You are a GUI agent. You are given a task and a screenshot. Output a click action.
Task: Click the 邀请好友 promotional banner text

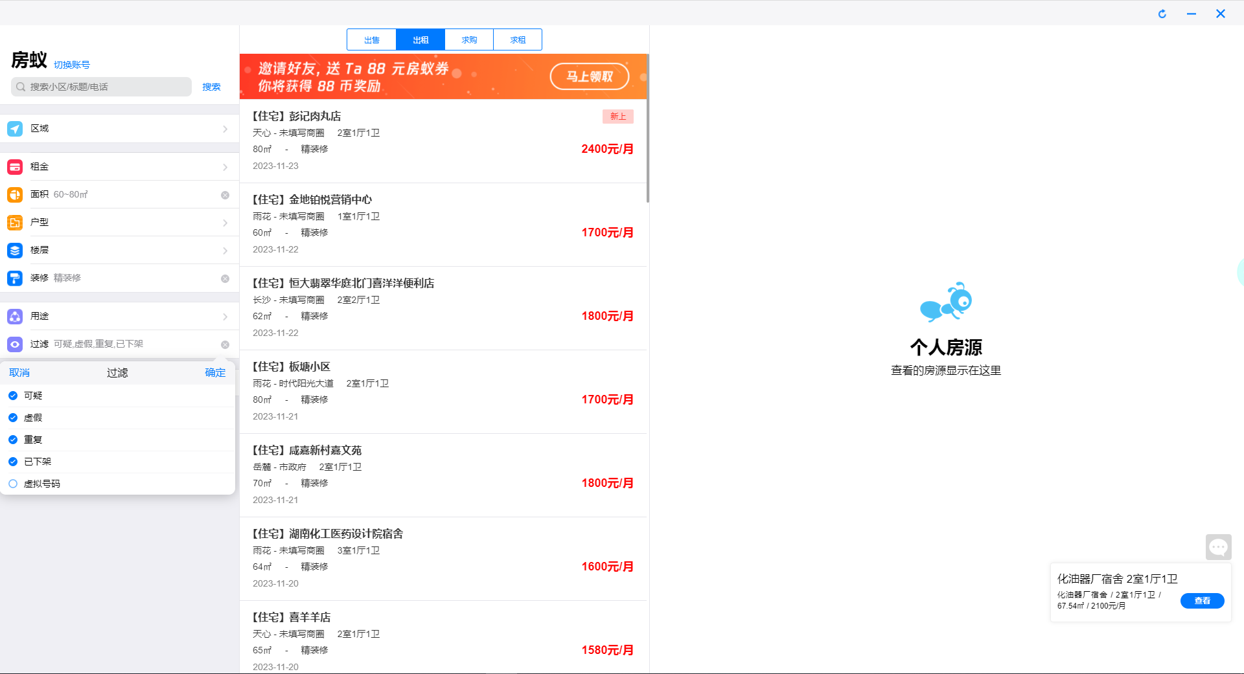tap(353, 76)
